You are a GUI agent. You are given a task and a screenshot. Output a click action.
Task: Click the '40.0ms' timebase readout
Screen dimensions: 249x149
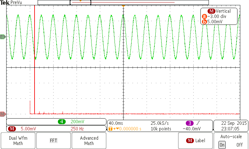point(116,123)
